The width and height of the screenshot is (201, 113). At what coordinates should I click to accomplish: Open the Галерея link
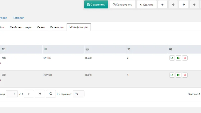pyautogui.click(x=18, y=18)
